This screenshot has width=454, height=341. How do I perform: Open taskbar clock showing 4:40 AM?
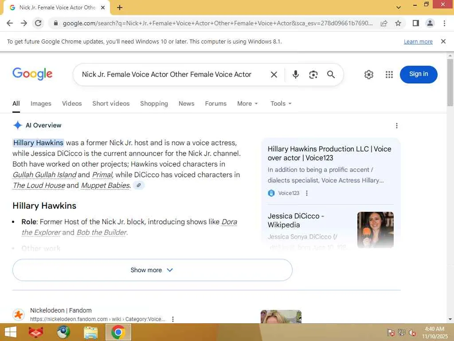434,333
